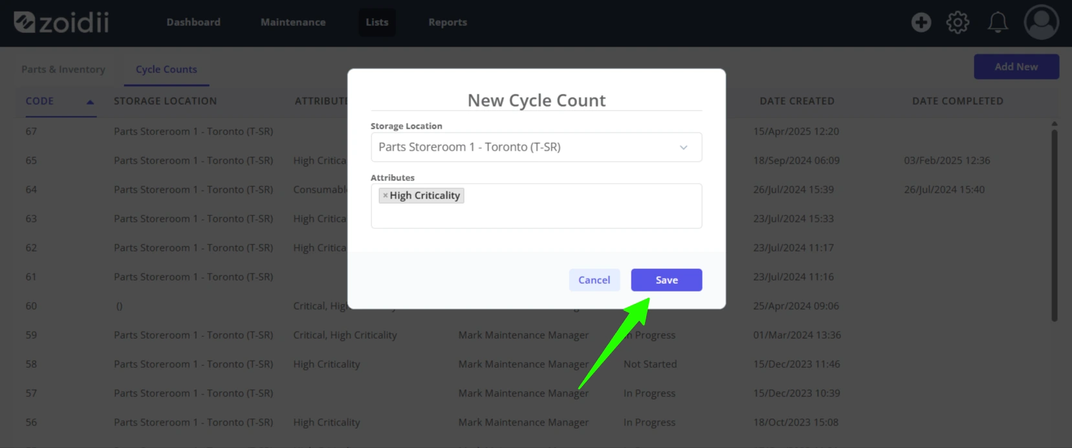Viewport: 1072px width, 448px height.
Task: Click Critical, High Criticality in row 59
Action: pos(345,335)
